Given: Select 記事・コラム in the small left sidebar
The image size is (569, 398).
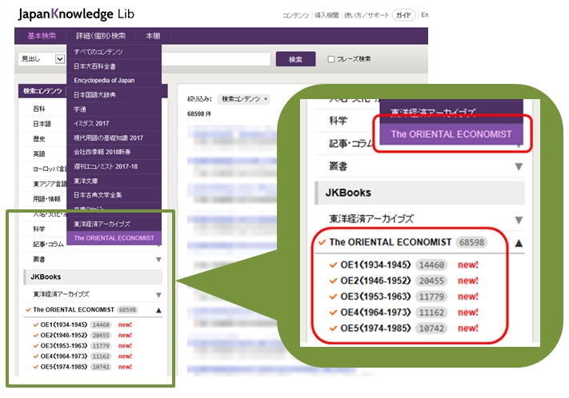Looking at the screenshot, I should point(48,245).
